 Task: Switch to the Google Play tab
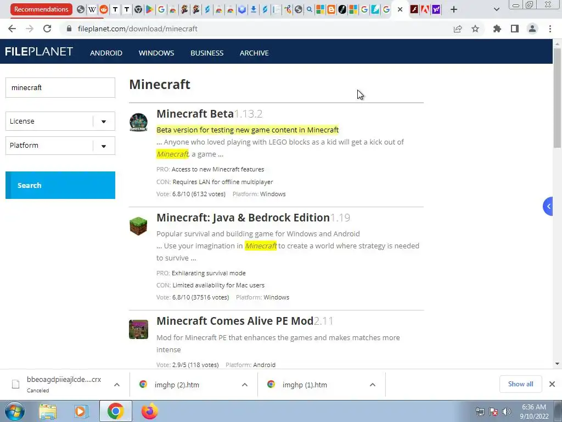[x=149, y=9]
